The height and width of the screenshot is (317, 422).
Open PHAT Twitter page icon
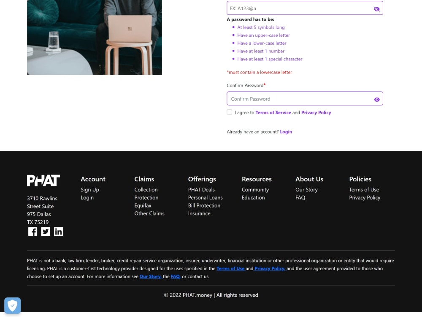coord(46,232)
